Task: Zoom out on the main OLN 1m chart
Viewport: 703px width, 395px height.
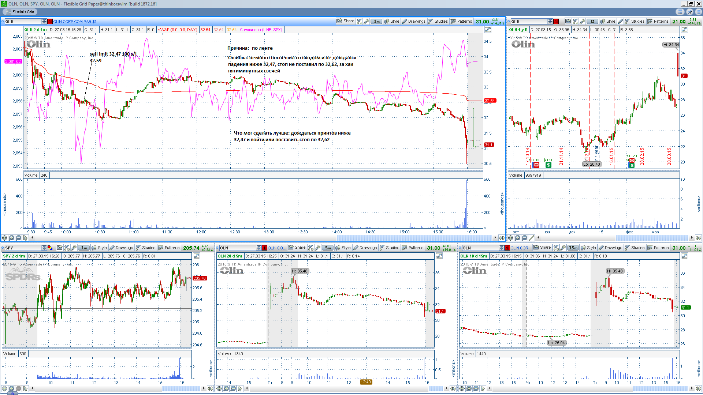Action: (19, 238)
